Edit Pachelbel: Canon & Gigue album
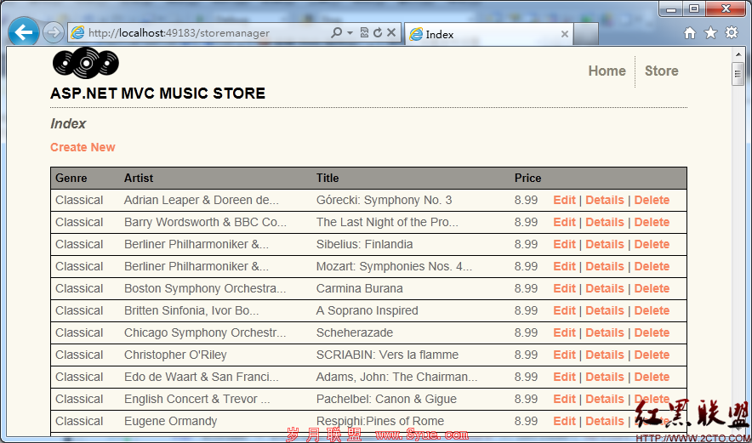 [x=564, y=399]
